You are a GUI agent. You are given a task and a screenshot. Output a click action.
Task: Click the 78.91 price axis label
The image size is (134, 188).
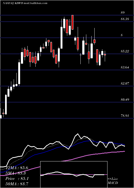(125, 115)
